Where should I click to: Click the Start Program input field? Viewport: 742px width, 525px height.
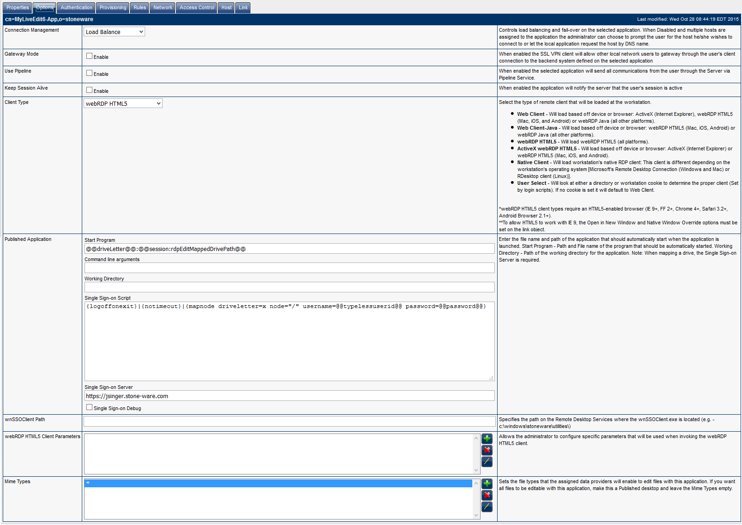[289, 249]
